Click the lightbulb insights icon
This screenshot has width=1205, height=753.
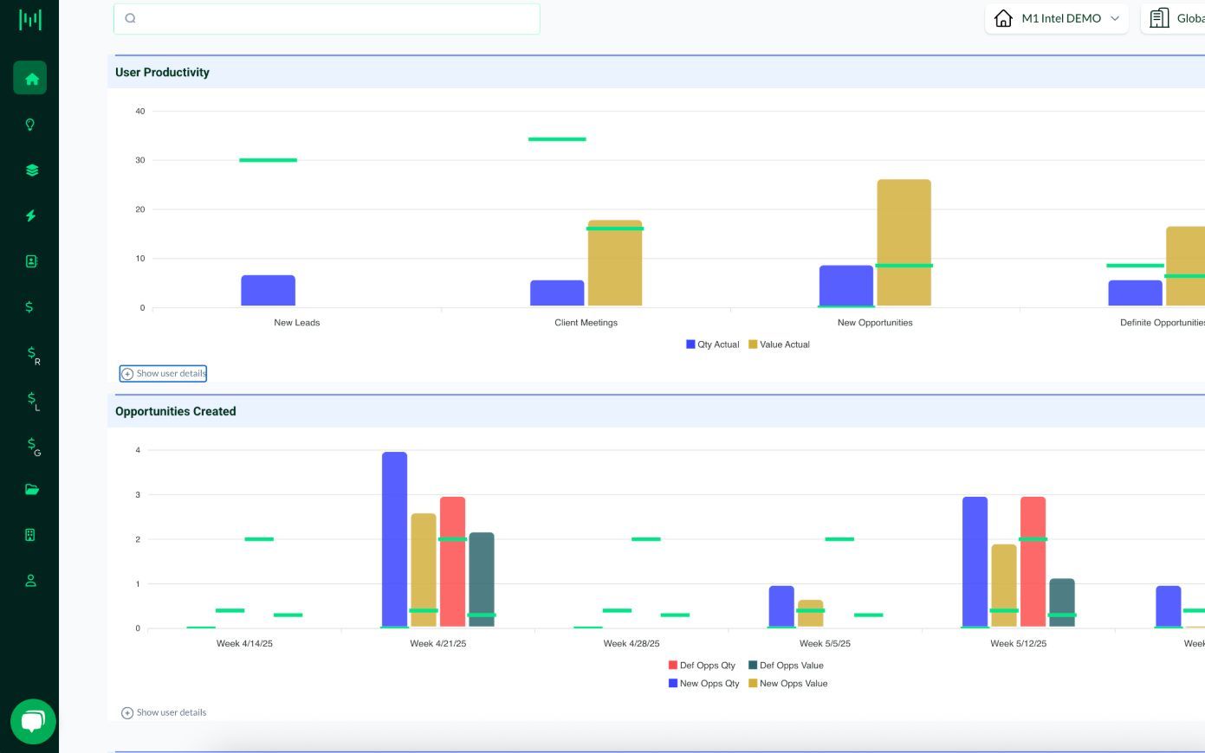pos(30,125)
